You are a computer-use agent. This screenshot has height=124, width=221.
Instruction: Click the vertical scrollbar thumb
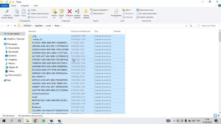pyautogui.click(x=220, y=37)
